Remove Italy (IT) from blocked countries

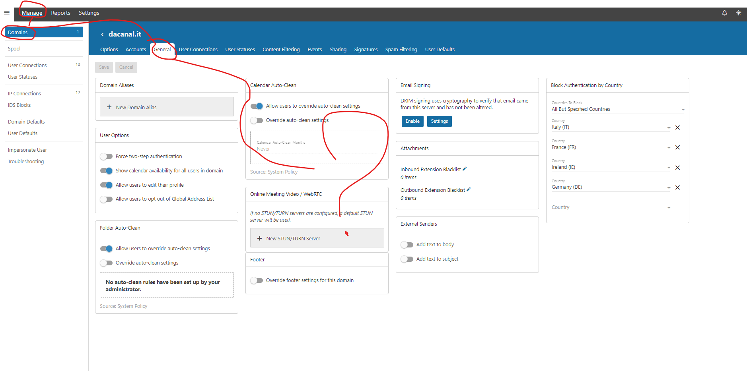tap(677, 128)
